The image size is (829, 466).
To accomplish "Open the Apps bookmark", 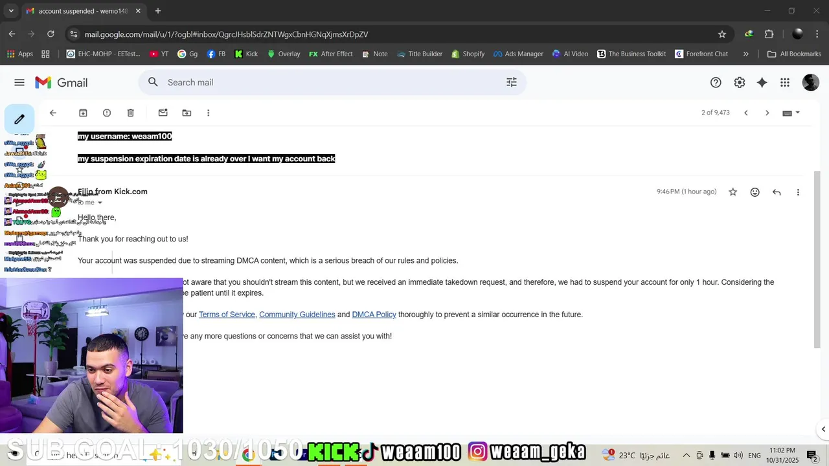I will [x=19, y=54].
